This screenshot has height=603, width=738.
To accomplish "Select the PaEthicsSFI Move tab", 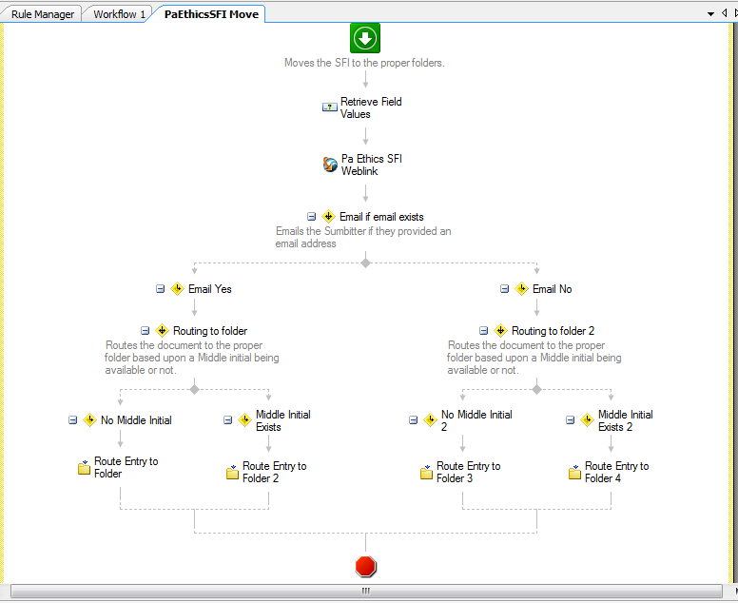I will (211, 14).
